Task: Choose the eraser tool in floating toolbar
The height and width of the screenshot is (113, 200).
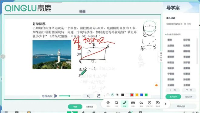Action: point(133,104)
